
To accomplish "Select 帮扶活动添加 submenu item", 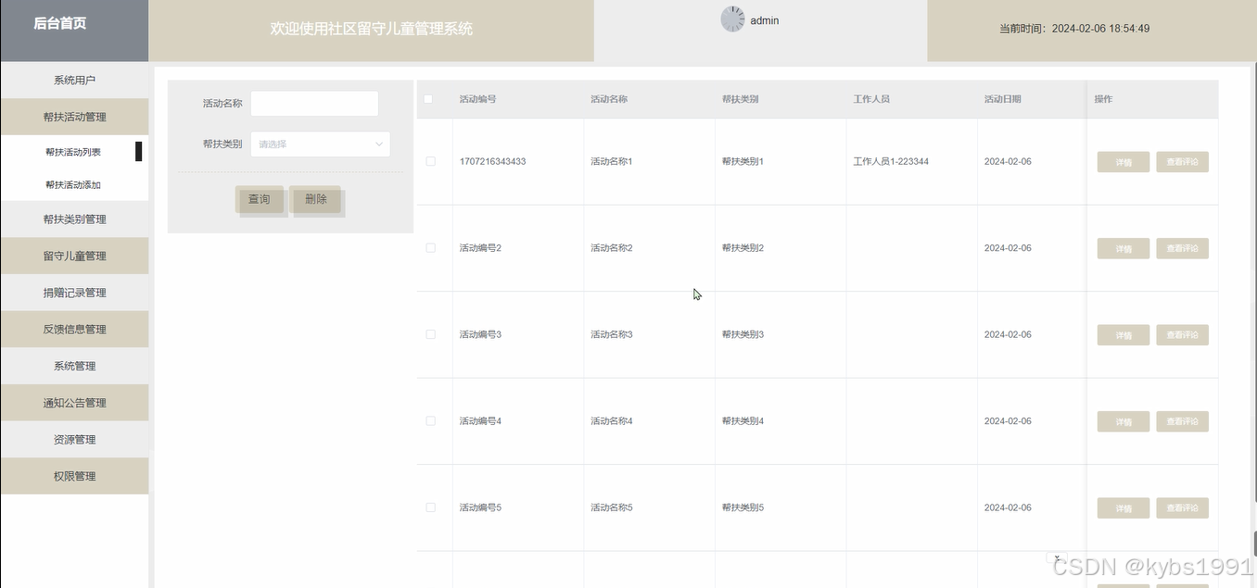I will click(x=73, y=184).
